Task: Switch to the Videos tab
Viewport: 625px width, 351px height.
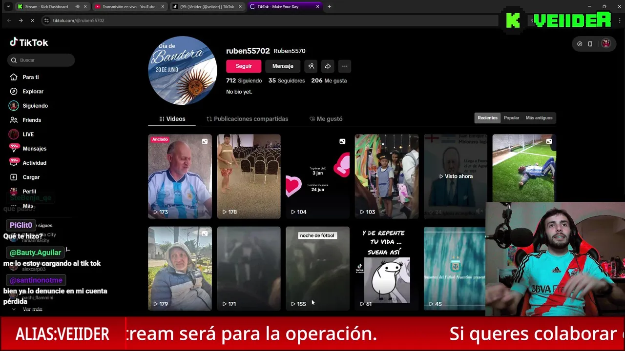Action: click(x=172, y=119)
